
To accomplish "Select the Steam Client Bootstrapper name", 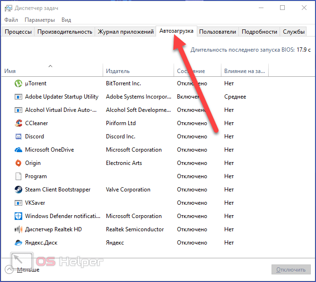I will click(58, 190).
